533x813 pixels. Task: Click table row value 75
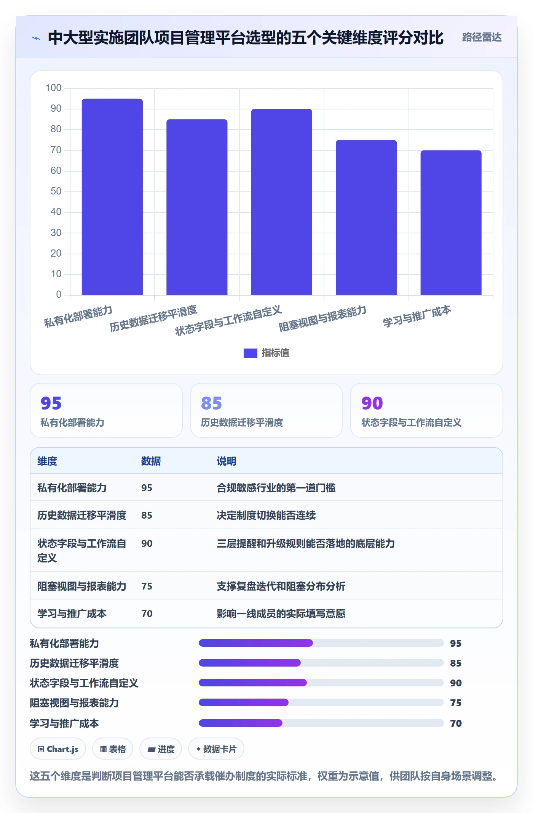(147, 586)
